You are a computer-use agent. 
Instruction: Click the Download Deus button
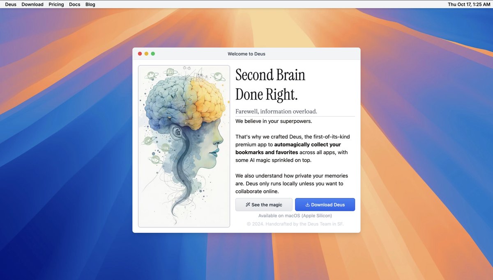325,205
